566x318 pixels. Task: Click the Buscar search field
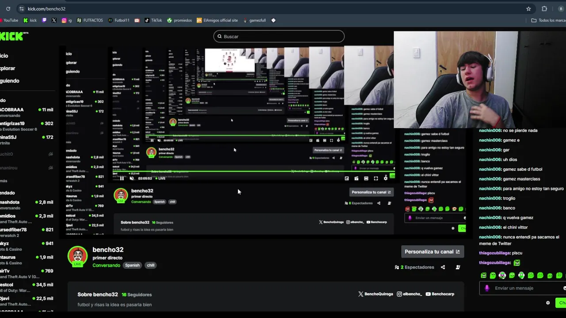coord(279,36)
